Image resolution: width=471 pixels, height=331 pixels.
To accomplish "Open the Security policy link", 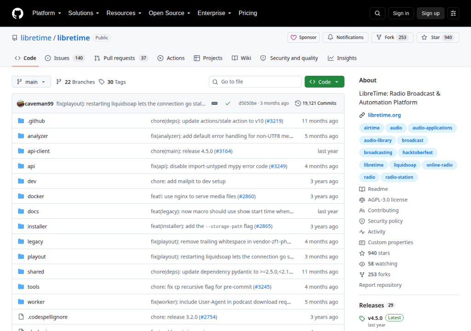I will click(381, 221).
